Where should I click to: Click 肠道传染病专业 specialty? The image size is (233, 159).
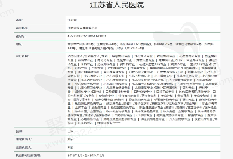pyautogui.click(x=139, y=99)
